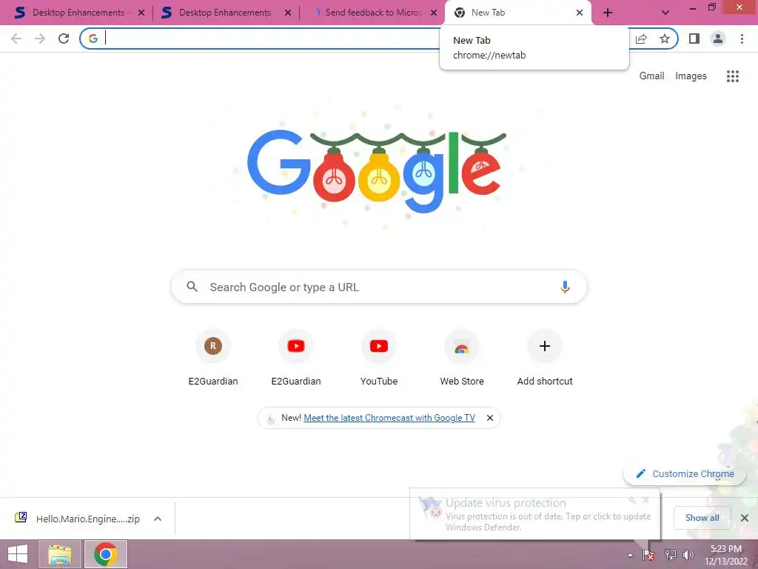
Task: Close the first Desktop Enhancements tab
Action: coord(141,13)
